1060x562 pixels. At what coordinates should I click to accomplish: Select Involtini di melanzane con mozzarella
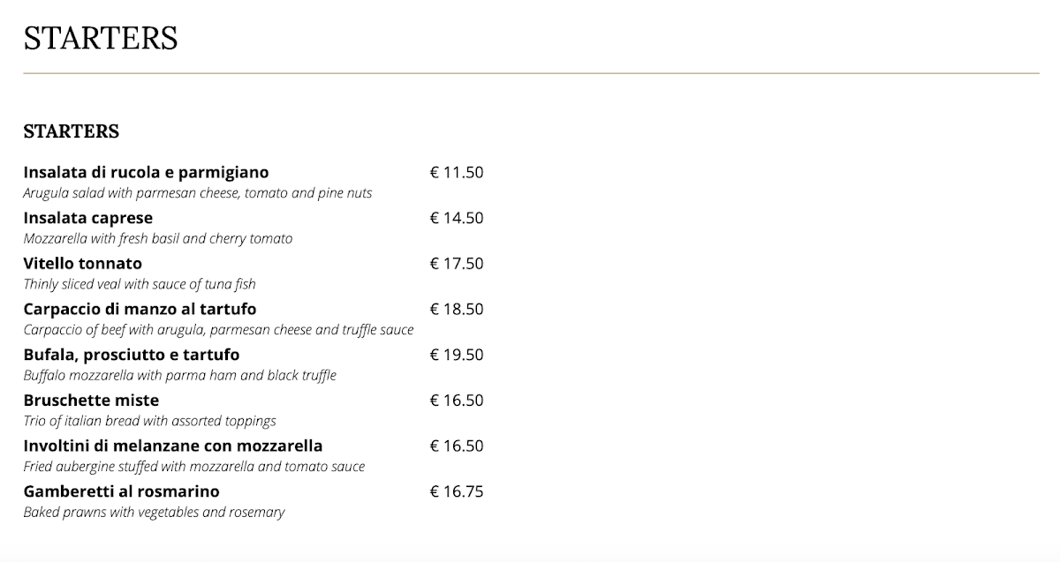(x=173, y=446)
